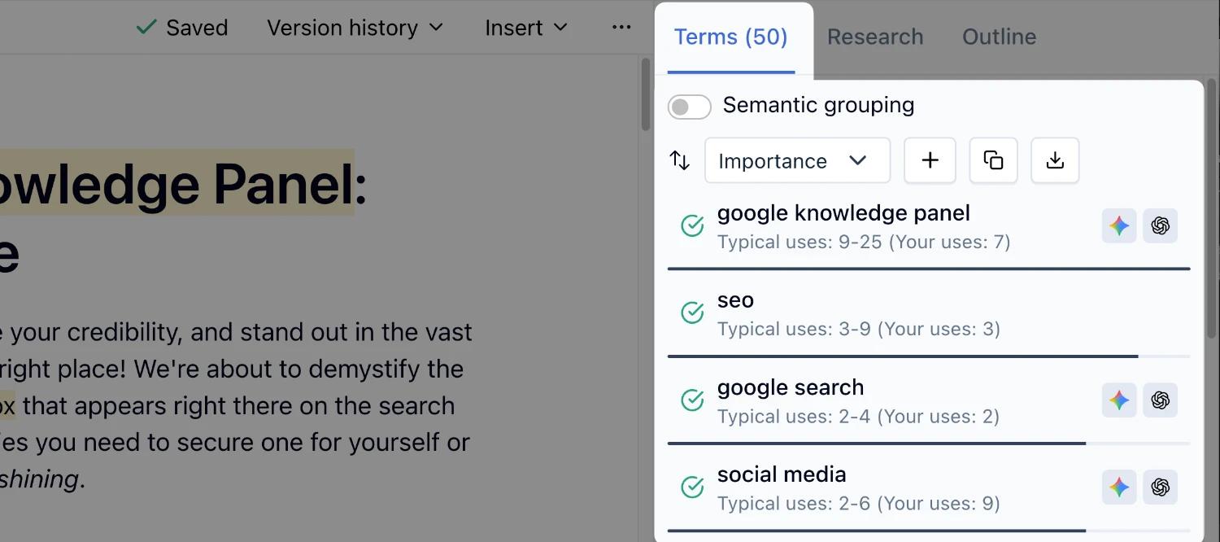
Task: Expand the Version history dropdown
Action: [355, 28]
